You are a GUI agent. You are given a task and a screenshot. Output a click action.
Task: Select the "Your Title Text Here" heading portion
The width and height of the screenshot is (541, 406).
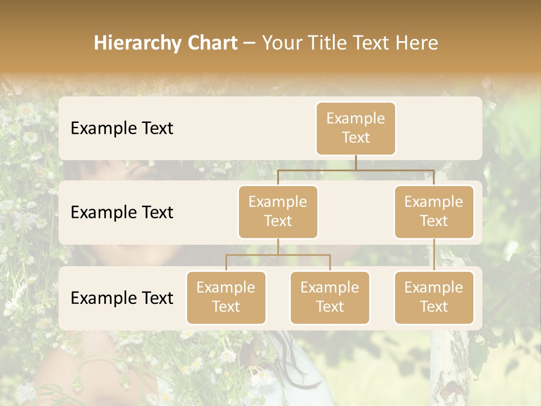350,43
